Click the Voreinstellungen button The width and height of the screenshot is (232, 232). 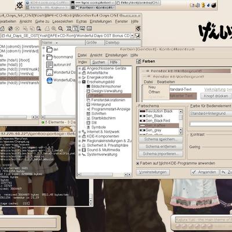153,172
